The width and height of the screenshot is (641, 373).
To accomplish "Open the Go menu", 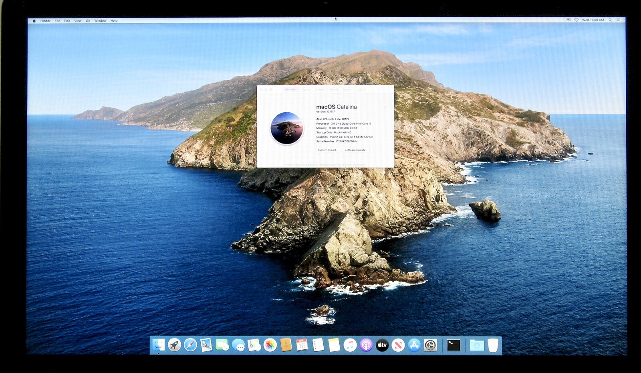I will (88, 20).
